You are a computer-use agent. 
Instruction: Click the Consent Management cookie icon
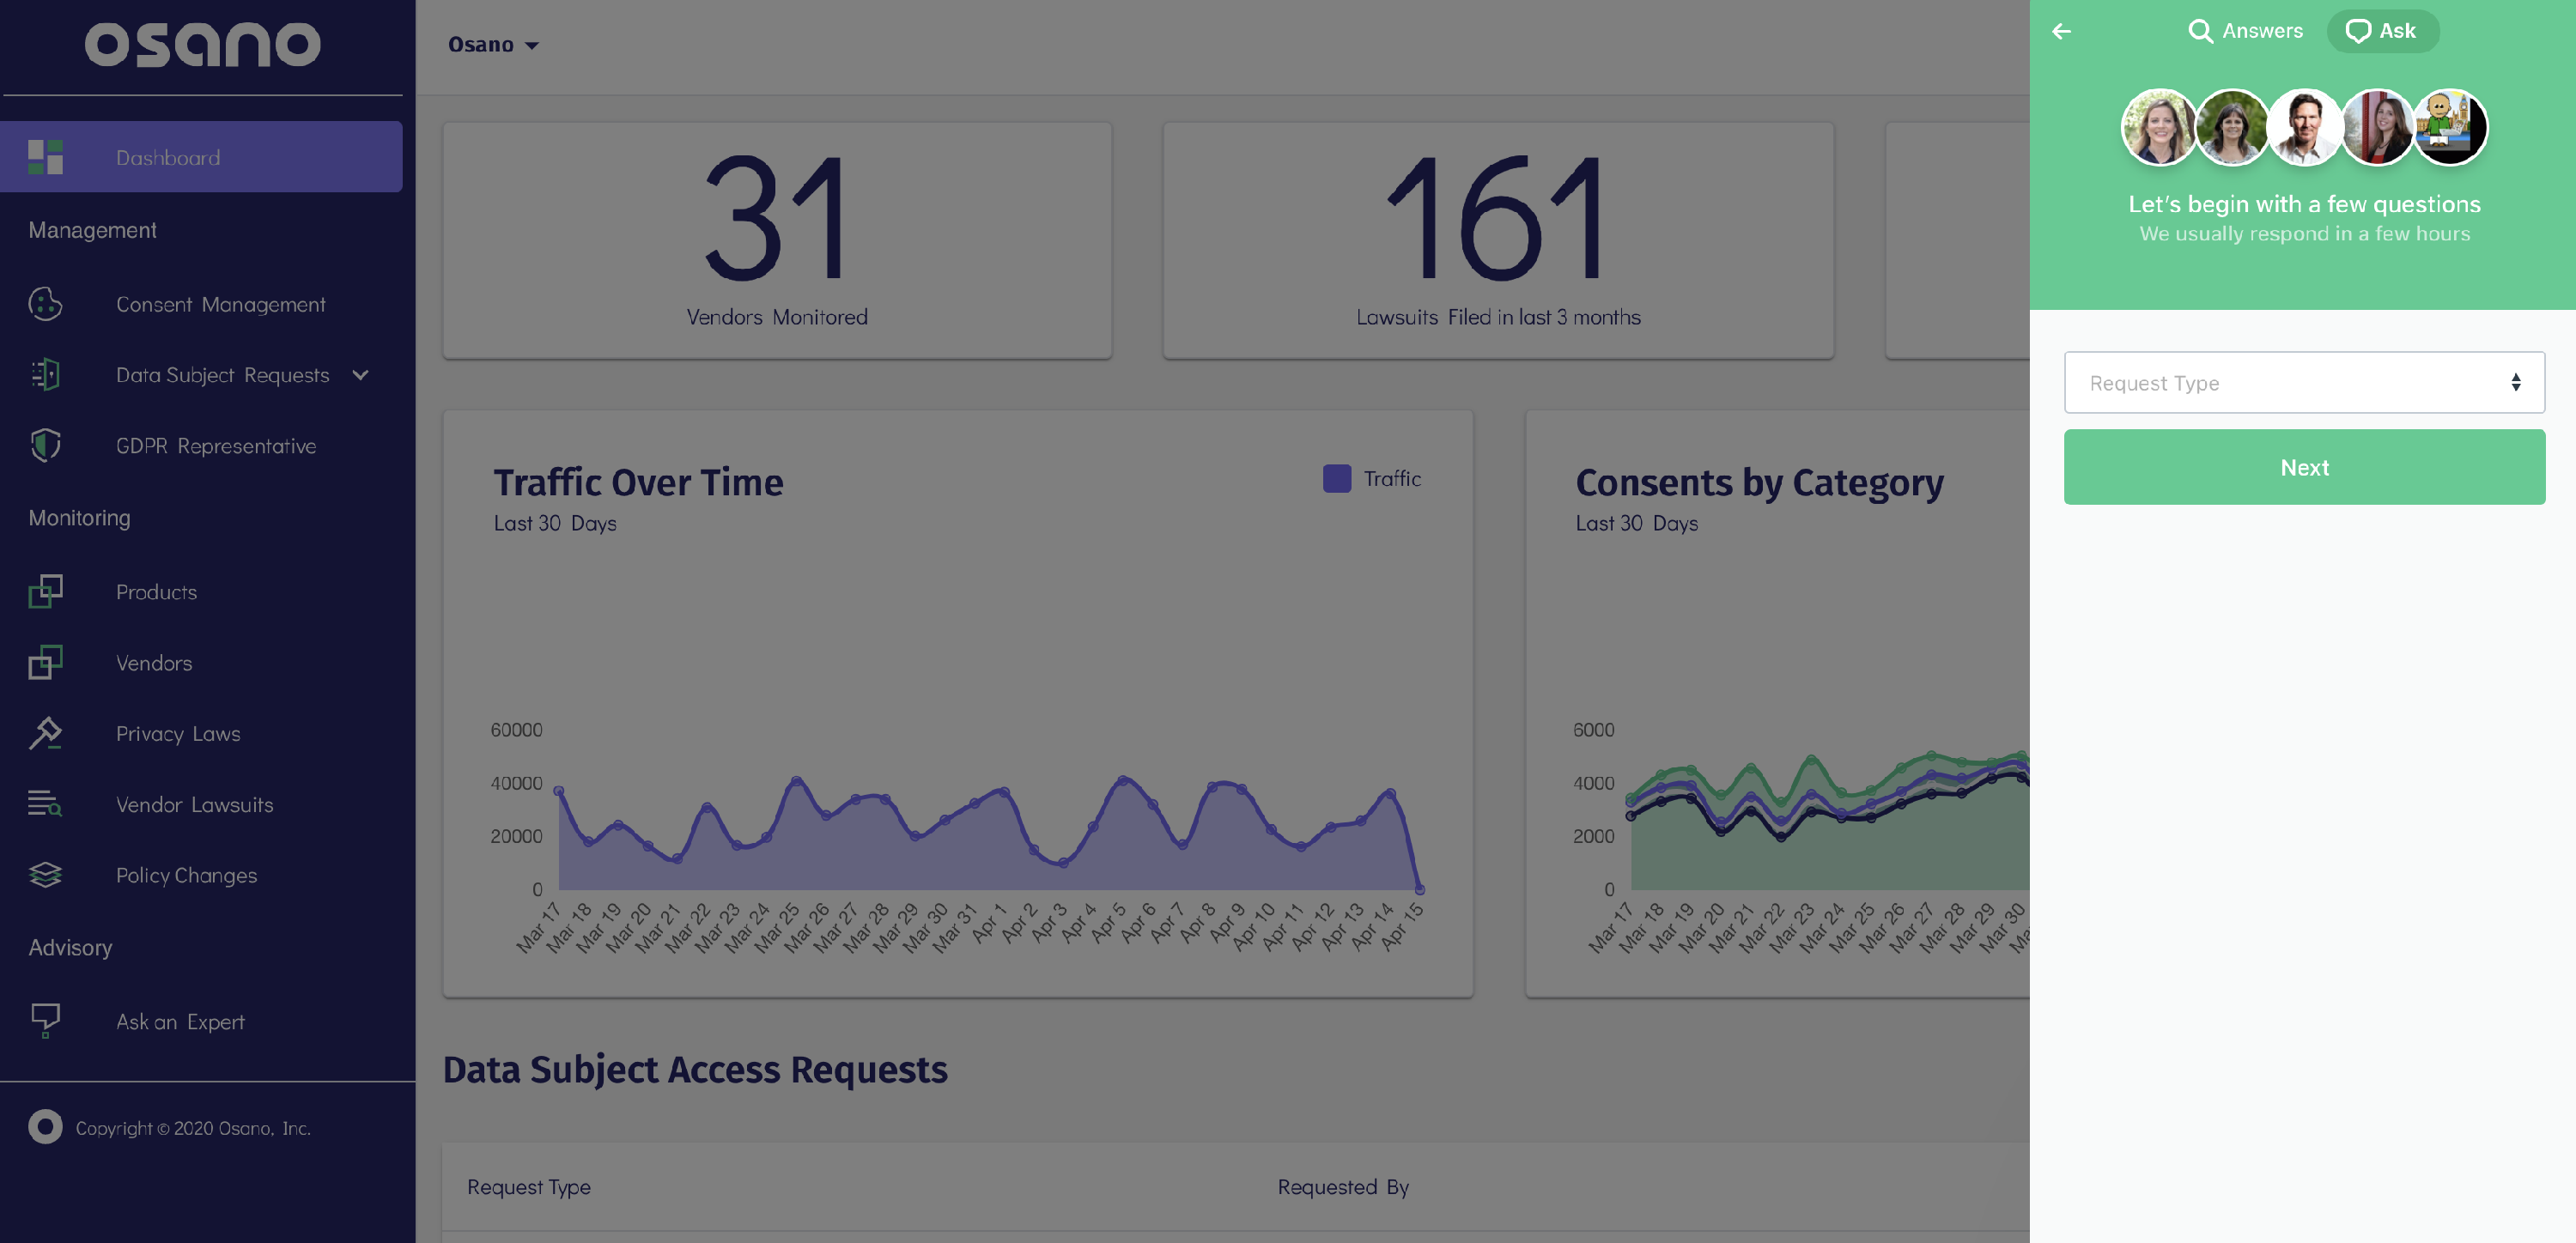pyautogui.click(x=45, y=304)
